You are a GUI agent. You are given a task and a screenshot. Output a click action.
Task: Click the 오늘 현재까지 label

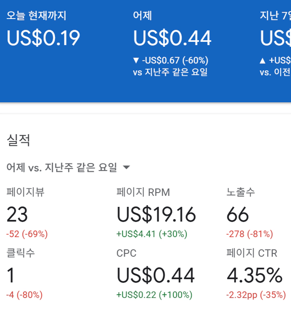tap(36, 16)
